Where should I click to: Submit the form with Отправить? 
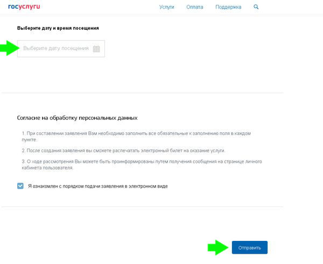(250, 247)
